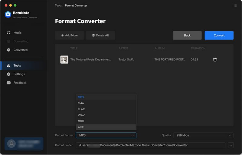This screenshot has height=155, width=242.
Task: Browse output folder with ellipsis button
Action: pos(231,145)
